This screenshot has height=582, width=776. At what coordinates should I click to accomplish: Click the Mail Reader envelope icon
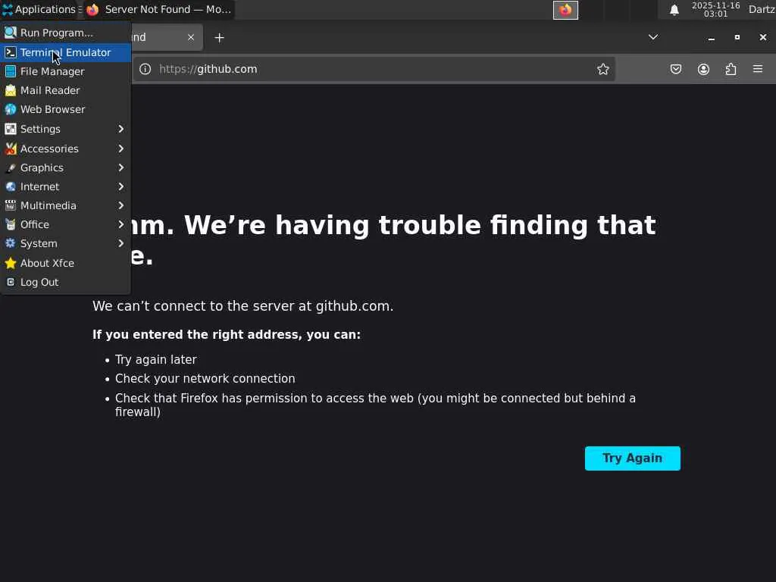(11, 91)
